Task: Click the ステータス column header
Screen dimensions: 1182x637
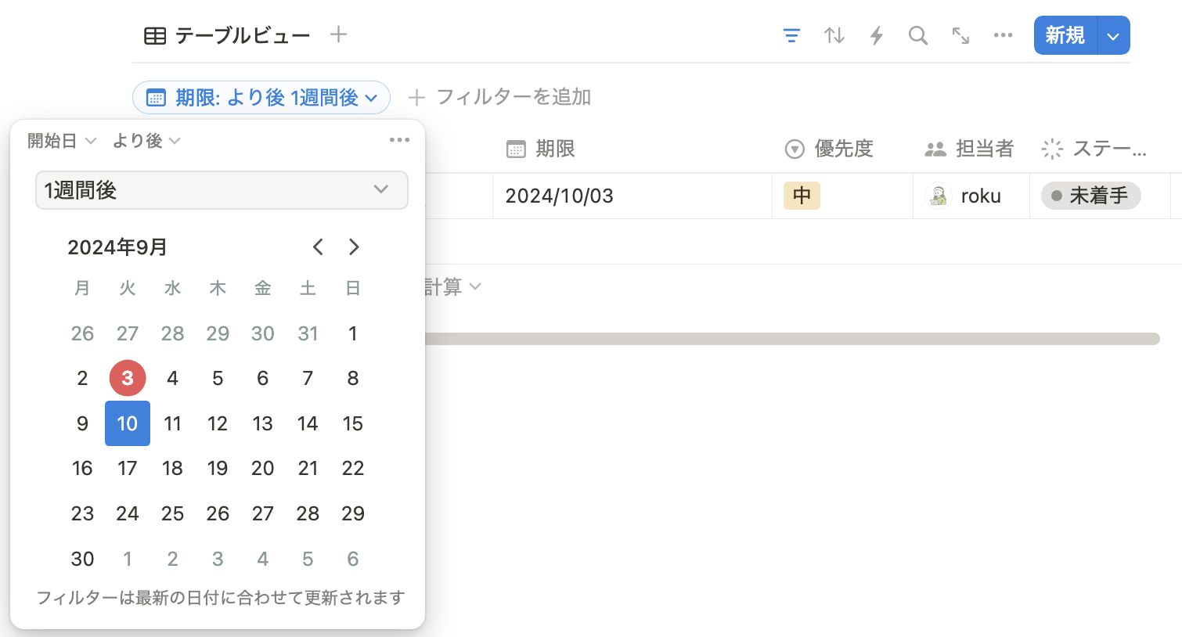Action: point(1094,149)
